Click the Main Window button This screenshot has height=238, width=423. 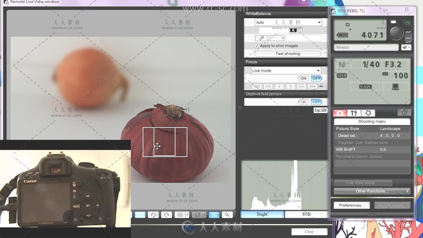(392, 205)
